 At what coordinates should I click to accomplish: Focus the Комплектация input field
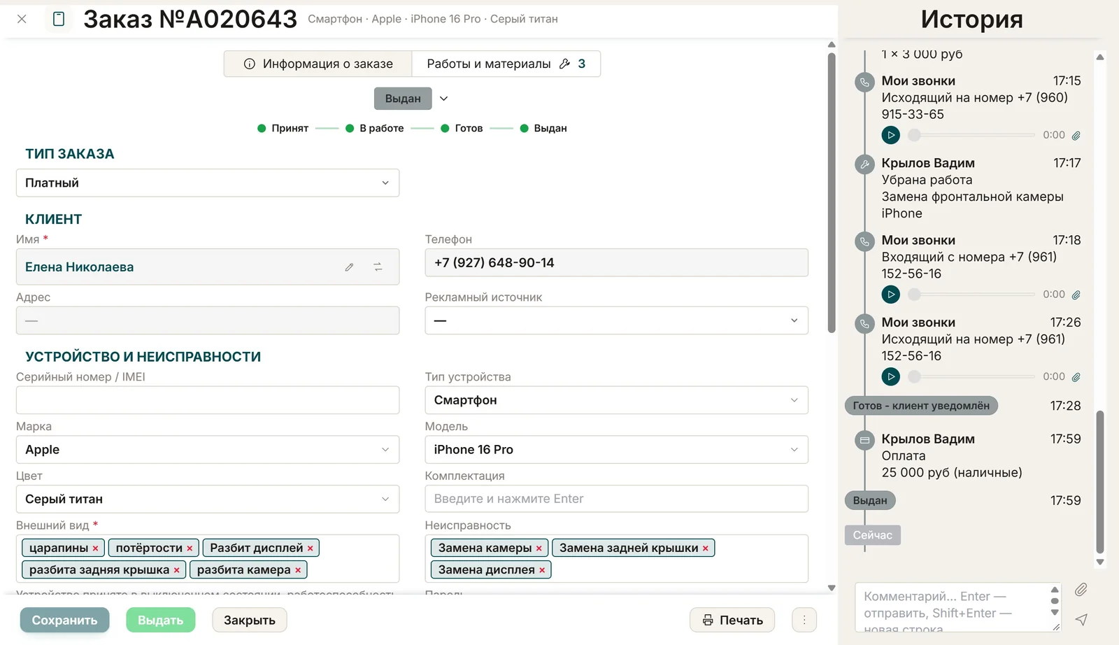(616, 499)
